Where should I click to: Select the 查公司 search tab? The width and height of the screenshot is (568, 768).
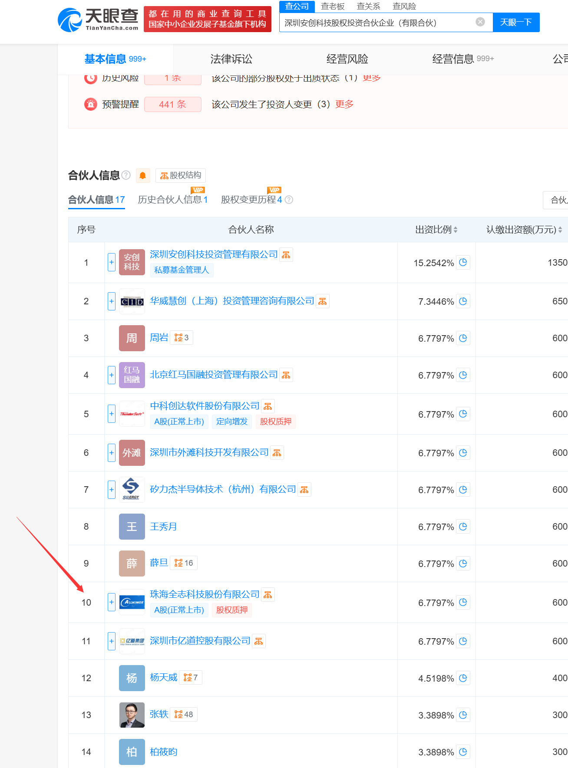point(297,6)
